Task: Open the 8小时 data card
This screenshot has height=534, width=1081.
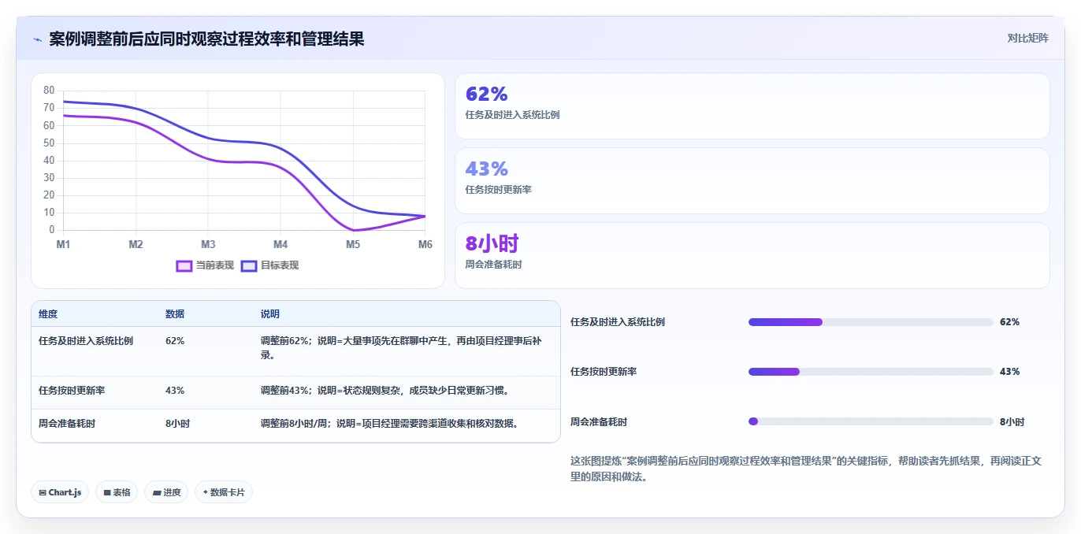Action: pyautogui.click(x=752, y=255)
